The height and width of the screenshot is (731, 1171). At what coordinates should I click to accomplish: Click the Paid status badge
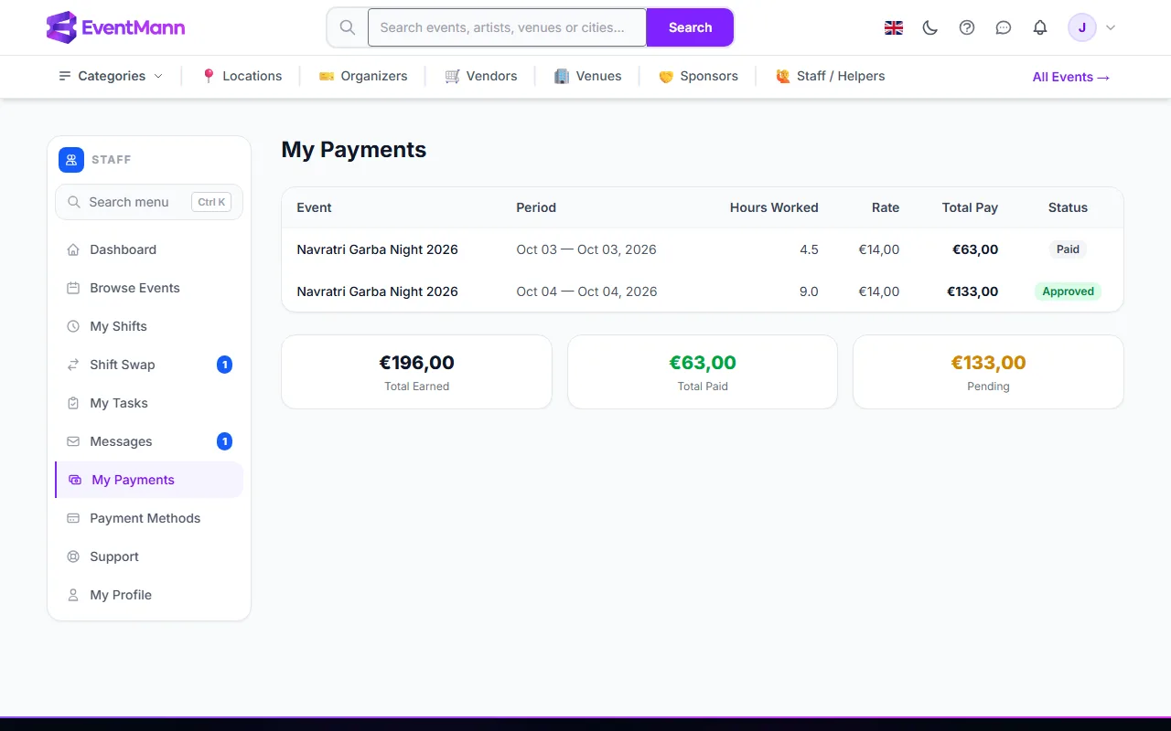tap(1068, 249)
